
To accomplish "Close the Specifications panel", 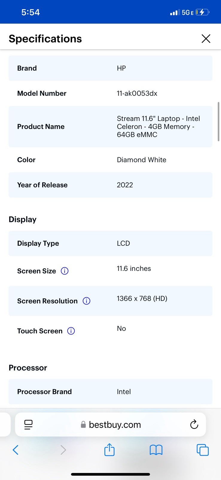I will [x=206, y=38].
